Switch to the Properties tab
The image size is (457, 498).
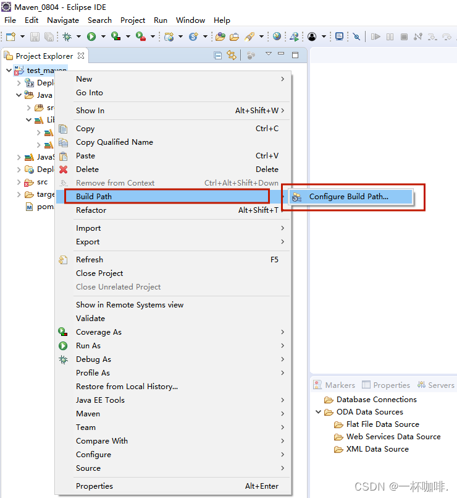coord(386,385)
